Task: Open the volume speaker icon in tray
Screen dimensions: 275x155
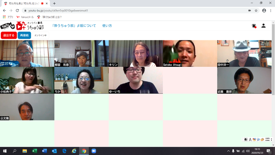Action: pyautogui.click(x=248, y=151)
